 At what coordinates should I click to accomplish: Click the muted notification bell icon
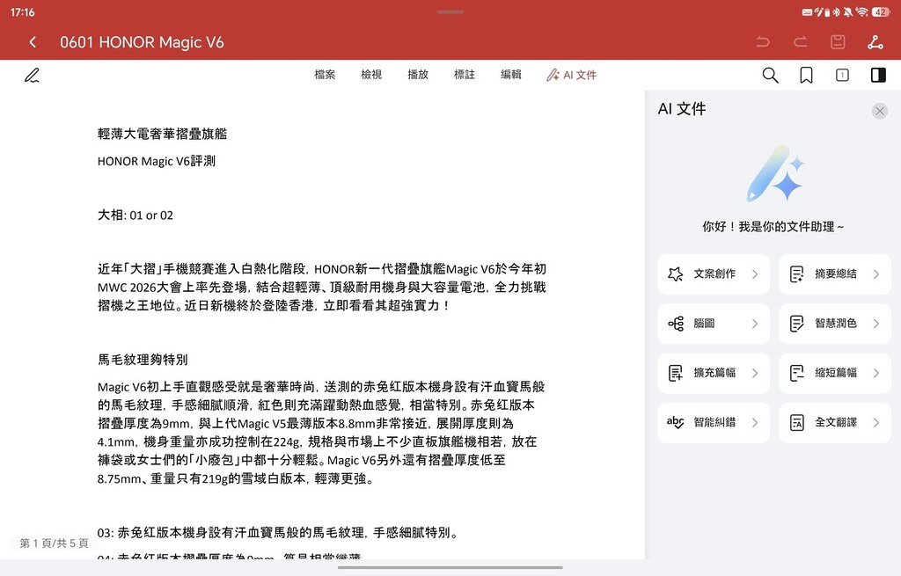[848, 12]
